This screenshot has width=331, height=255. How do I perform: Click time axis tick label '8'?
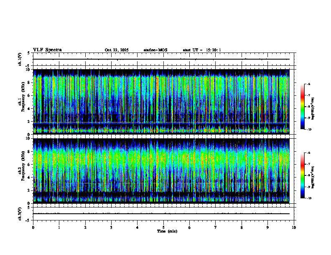point(242,227)
